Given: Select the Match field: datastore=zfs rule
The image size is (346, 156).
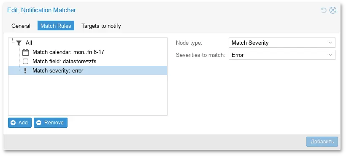Looking at the screenshot, I should click(x=88, y=62).
